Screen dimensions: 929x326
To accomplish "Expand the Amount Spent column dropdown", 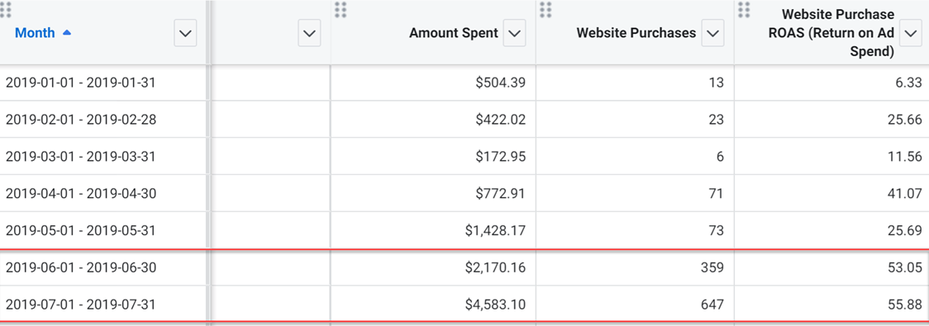I will 514,35.
